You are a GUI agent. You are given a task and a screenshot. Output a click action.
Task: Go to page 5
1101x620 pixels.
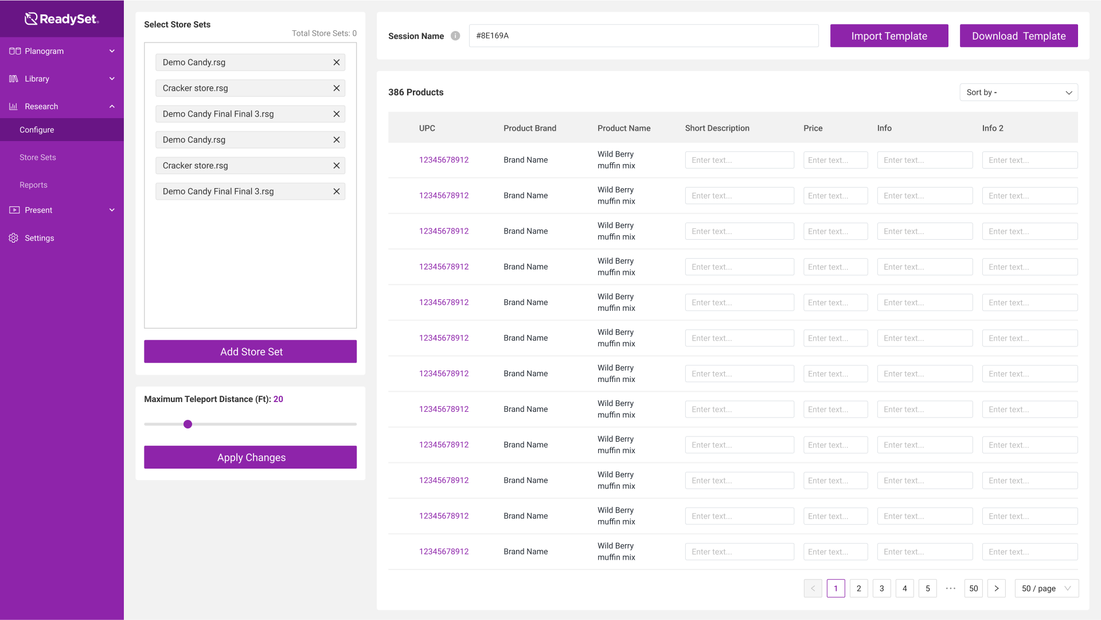[x=927, y=588]
